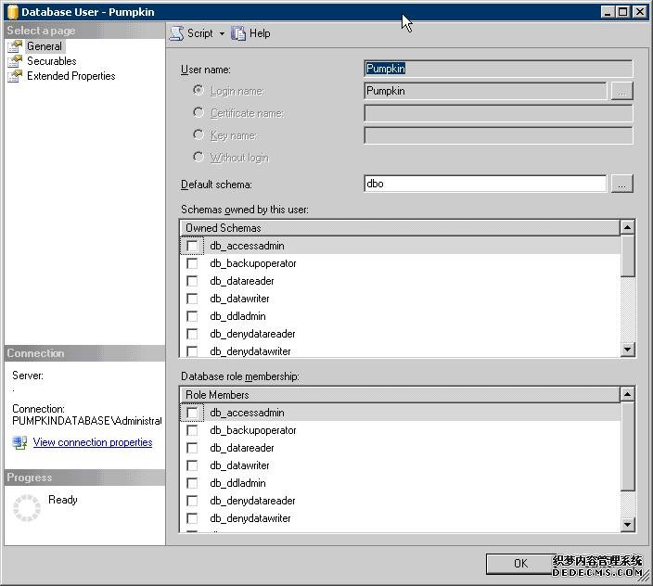Click into the Default schema text field
653x586 pixels.
click(x=484, y=184)
